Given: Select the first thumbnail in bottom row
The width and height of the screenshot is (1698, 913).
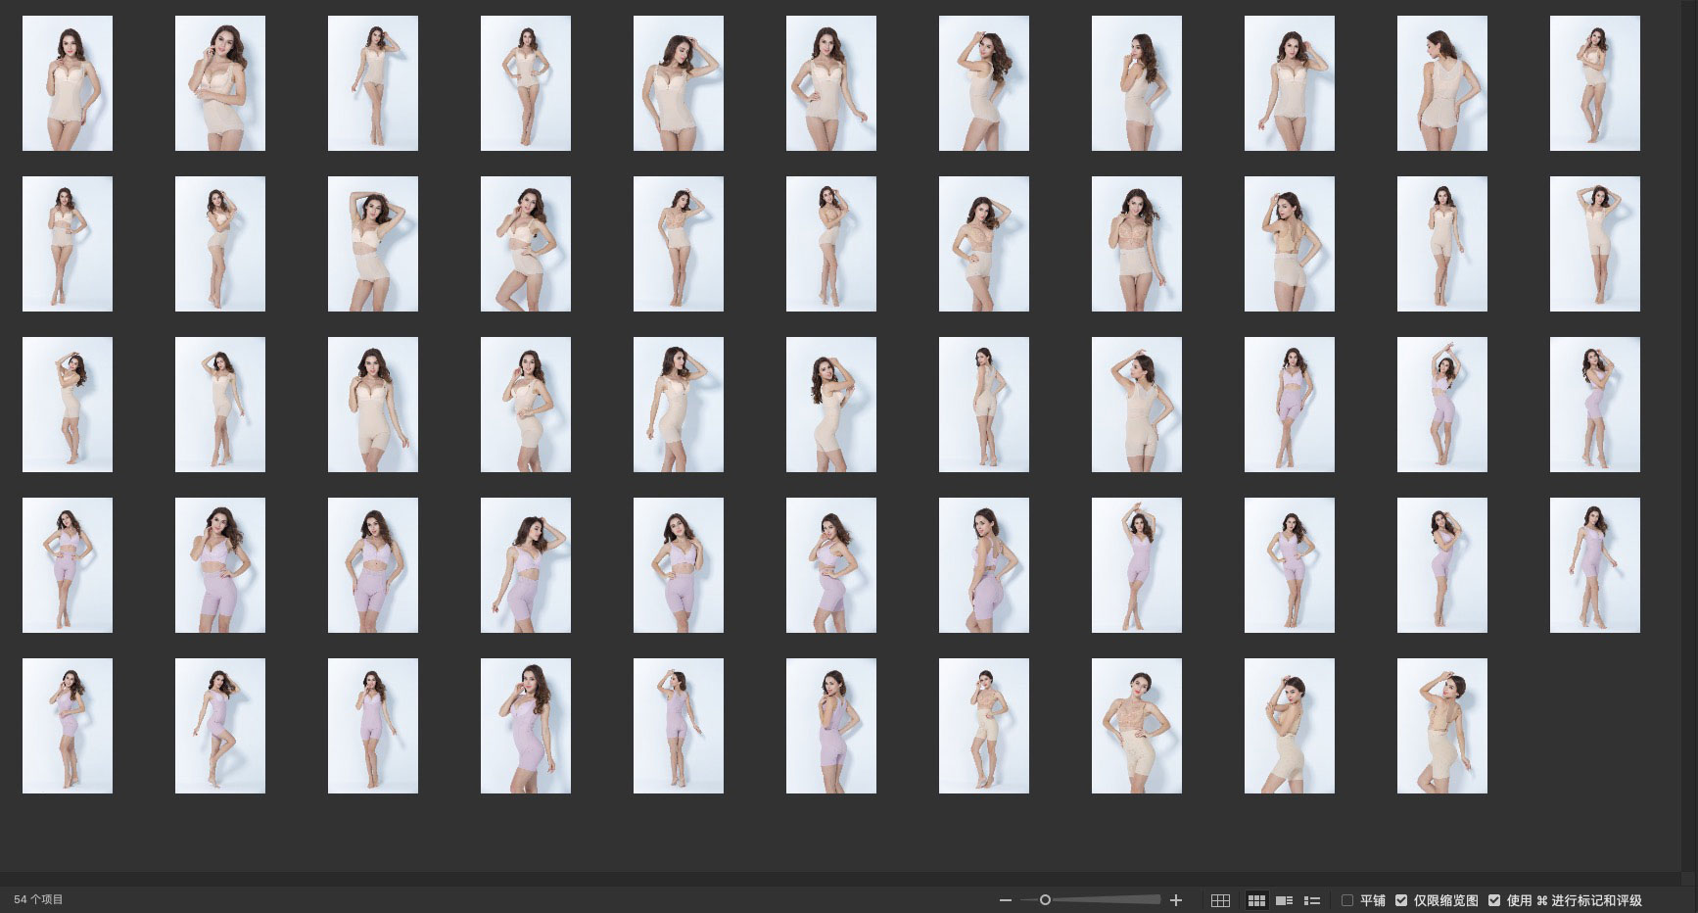Looking at the screenshot, I should point(68,726).
